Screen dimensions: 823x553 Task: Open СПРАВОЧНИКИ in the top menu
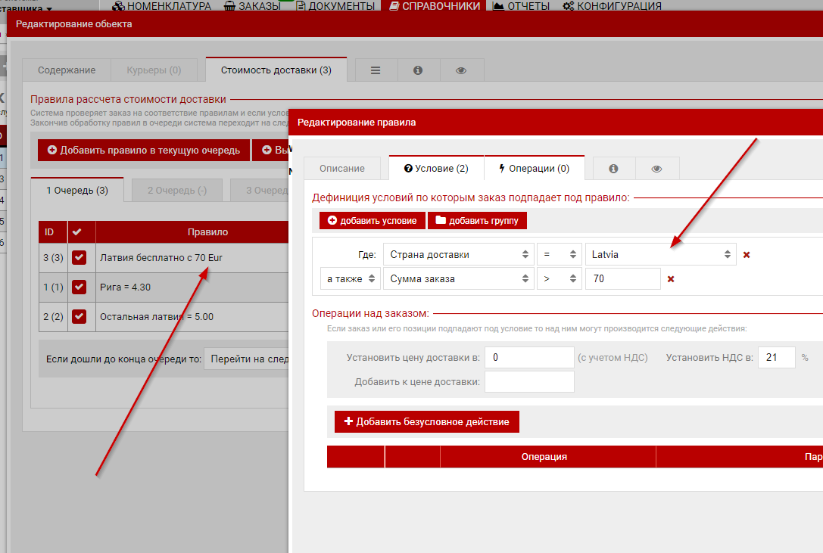point(435,6)
